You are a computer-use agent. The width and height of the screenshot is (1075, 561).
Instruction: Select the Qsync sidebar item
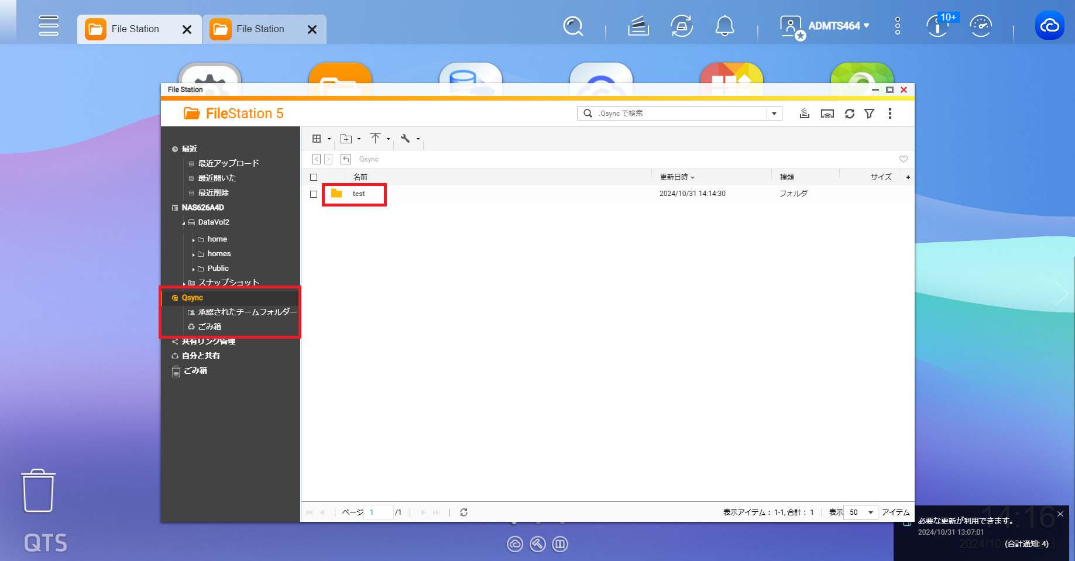coord(192,298)
